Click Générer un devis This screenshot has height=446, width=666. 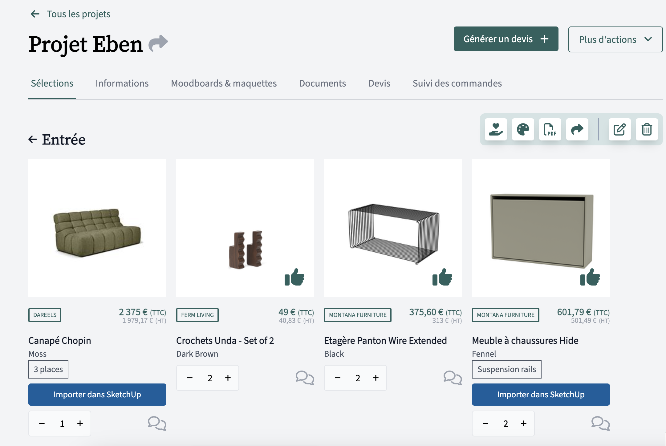506,39
